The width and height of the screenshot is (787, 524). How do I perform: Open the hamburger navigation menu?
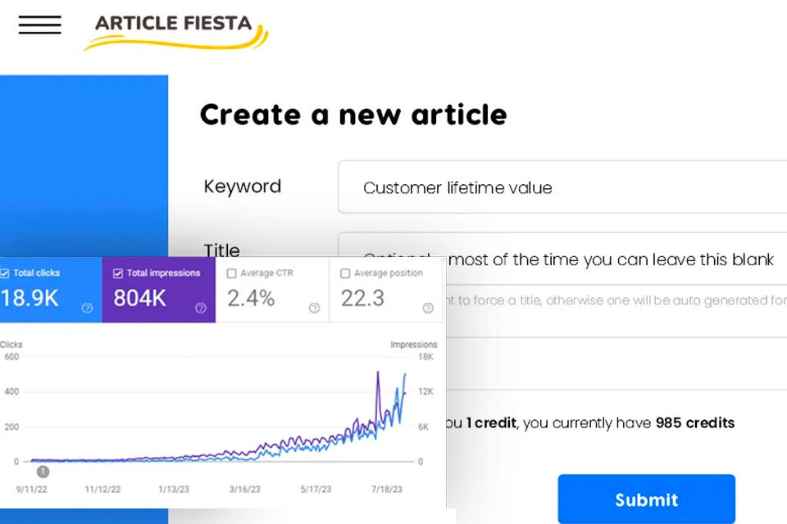pyautogui.click(x=40, y=25)
